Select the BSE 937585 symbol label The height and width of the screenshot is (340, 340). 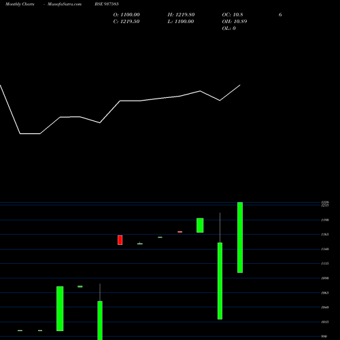pos(107,4)
